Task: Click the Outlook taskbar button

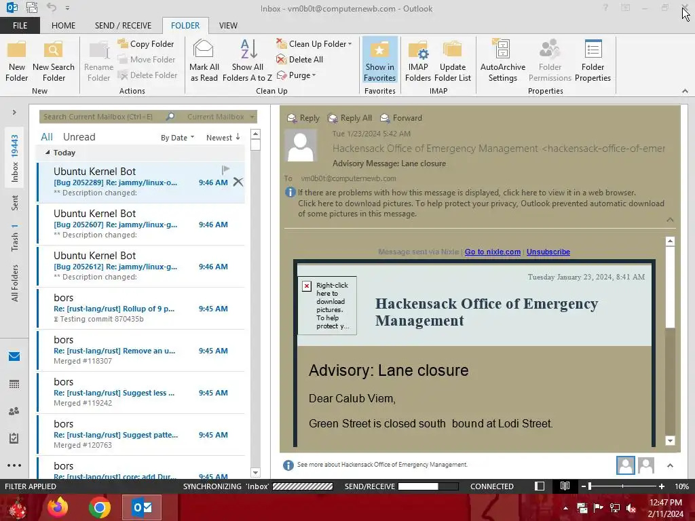Action: tap(142, 507)
